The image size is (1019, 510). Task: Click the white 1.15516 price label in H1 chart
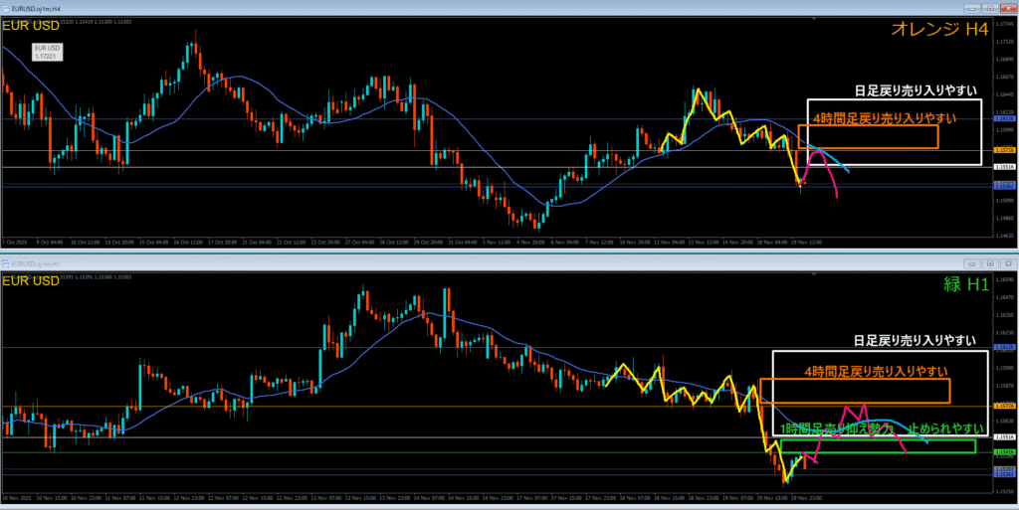coord(1003,437)
